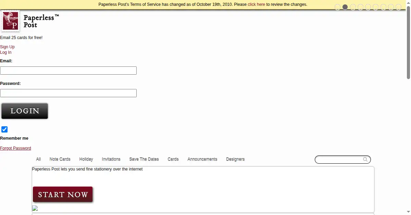Open the 'click here' Terms of Service link
411x215 pixels.
click(x=256, y=4)
